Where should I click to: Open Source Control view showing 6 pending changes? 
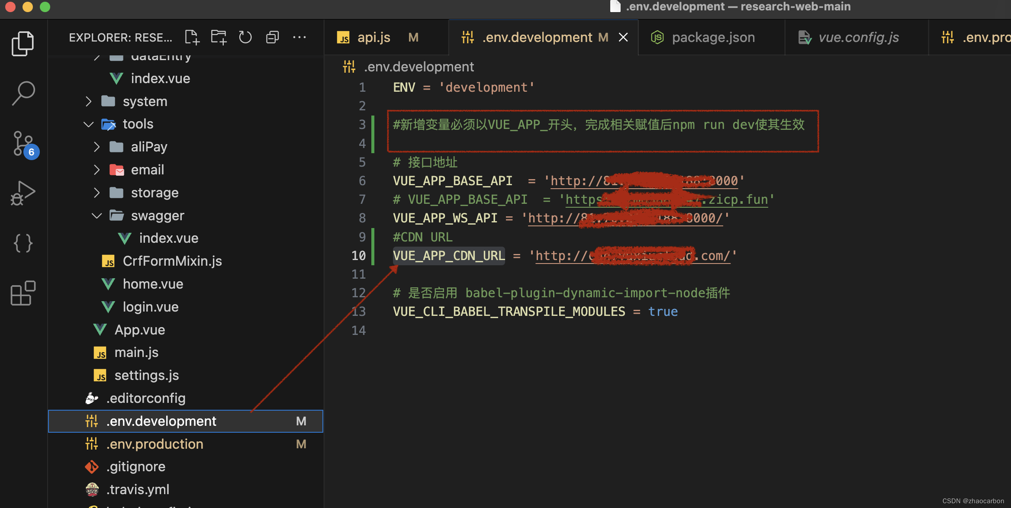point(23,143)
